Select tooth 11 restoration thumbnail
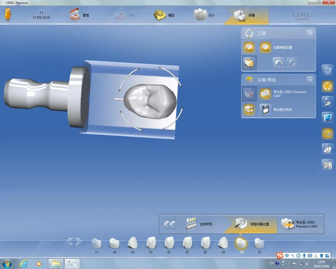Viewport: 336px width, 269px height. [x=169, y=243]
